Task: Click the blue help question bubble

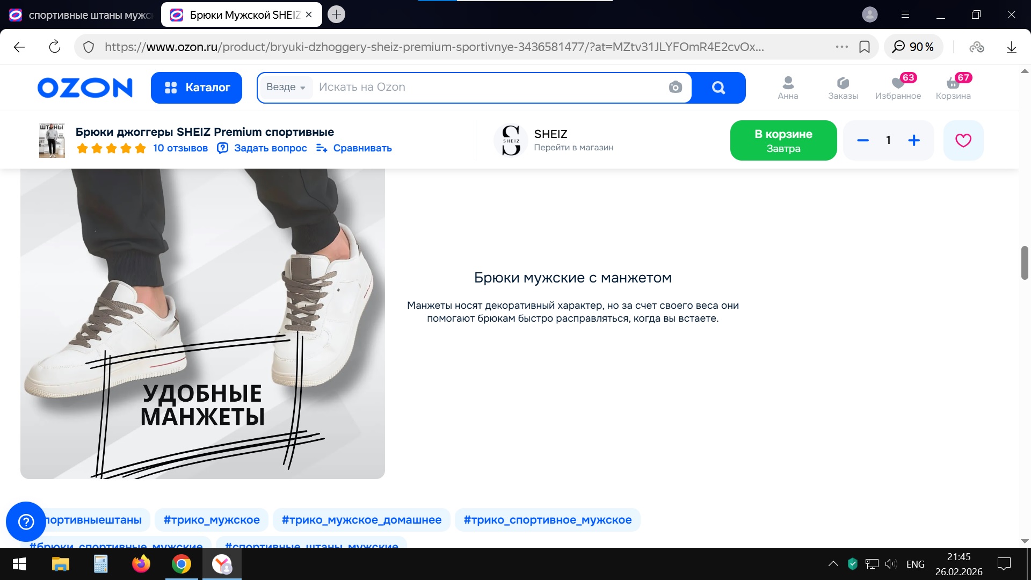Action: pos(26,521)
